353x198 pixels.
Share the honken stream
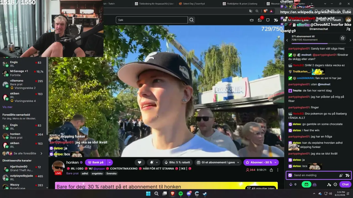tap(271, 170)
